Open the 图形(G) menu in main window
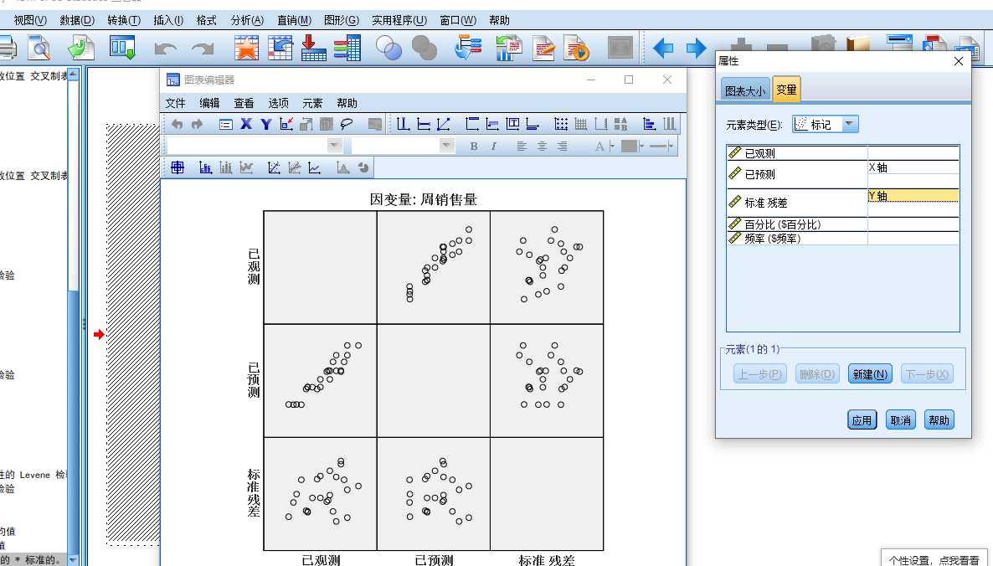The image size is (993, 566). 342,20
